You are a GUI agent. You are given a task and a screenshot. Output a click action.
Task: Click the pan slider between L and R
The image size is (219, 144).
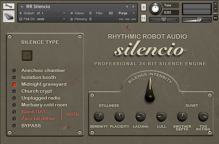pos(164,20)
